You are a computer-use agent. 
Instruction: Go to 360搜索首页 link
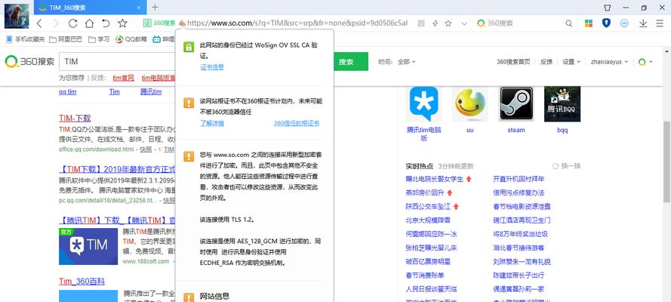[513, 62]
